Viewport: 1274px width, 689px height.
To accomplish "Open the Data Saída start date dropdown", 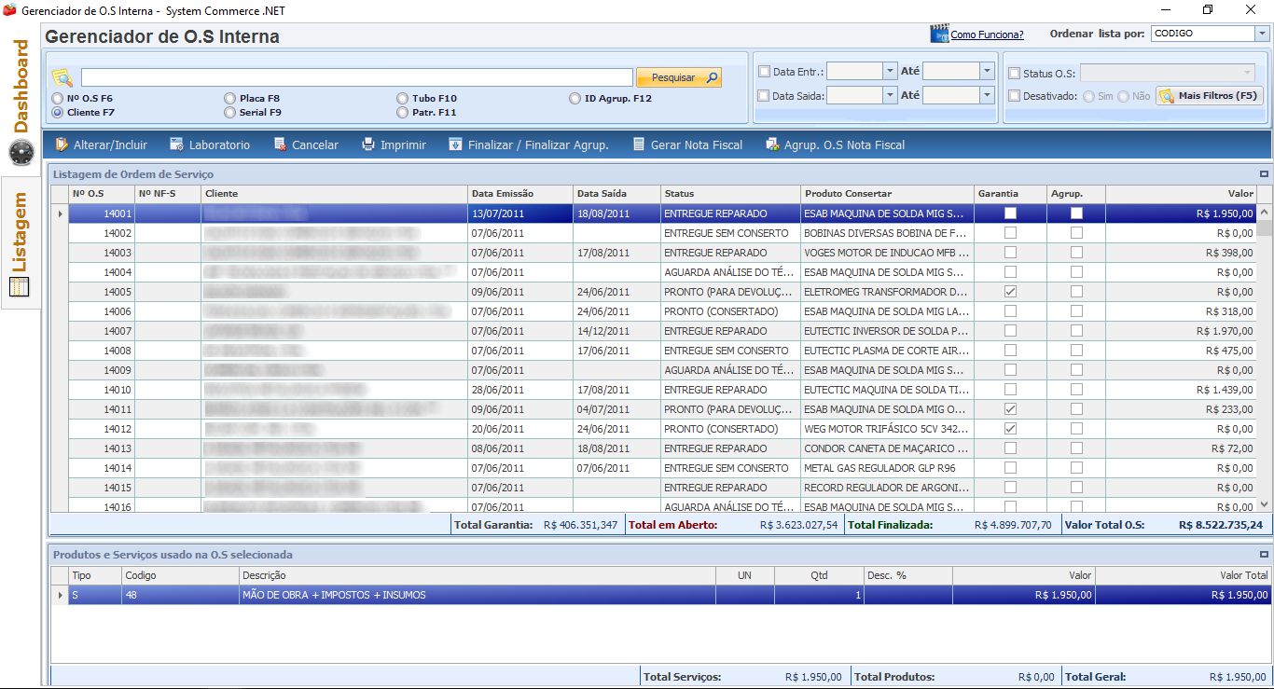I will (889, 95).
